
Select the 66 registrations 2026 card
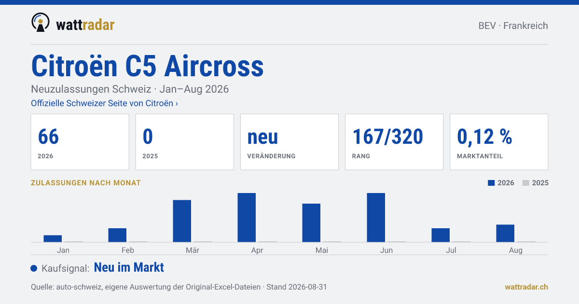click(x=80, y=142)
